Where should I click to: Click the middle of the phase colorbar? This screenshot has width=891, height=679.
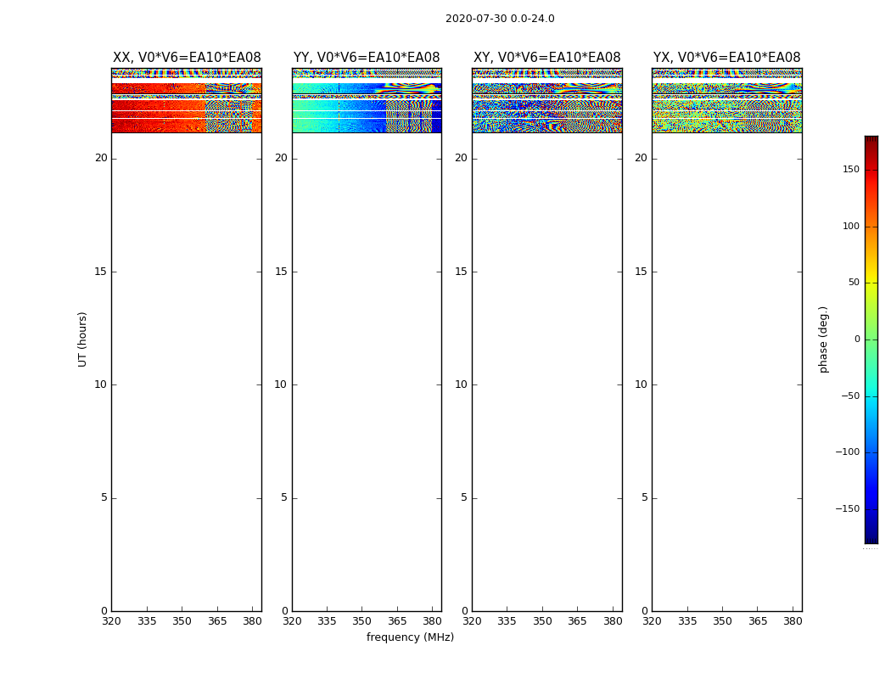coord(871,339)
